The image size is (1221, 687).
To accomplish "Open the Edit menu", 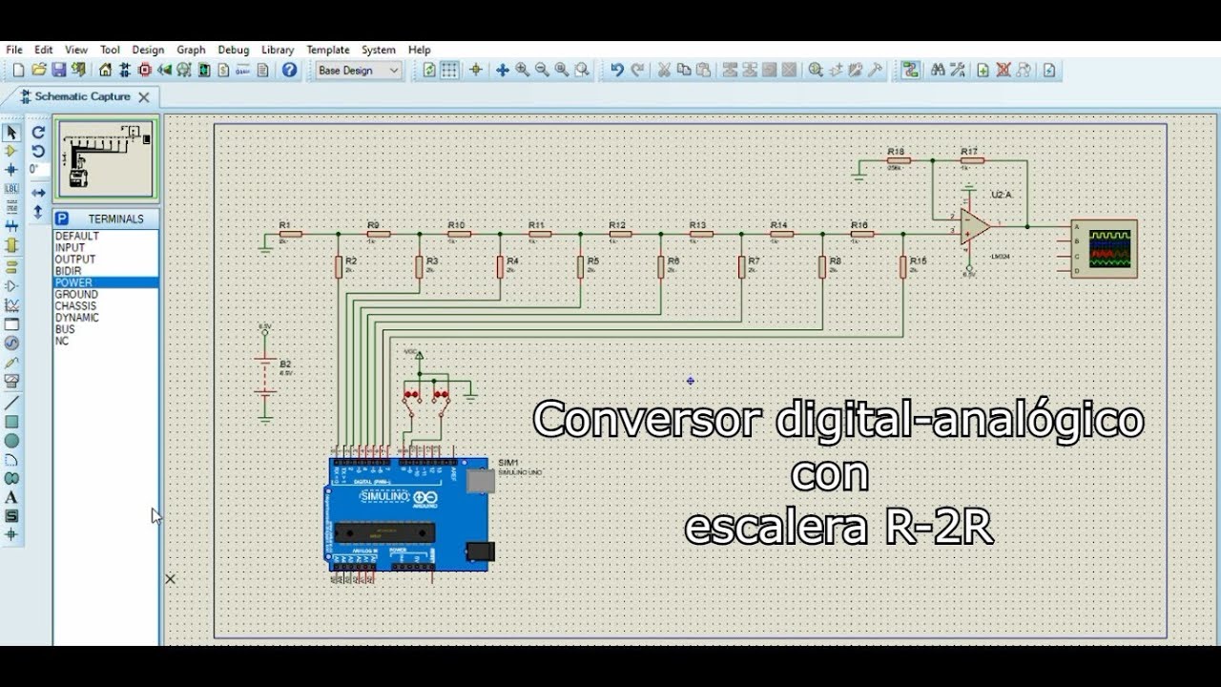I will click(x=44, y=50).
